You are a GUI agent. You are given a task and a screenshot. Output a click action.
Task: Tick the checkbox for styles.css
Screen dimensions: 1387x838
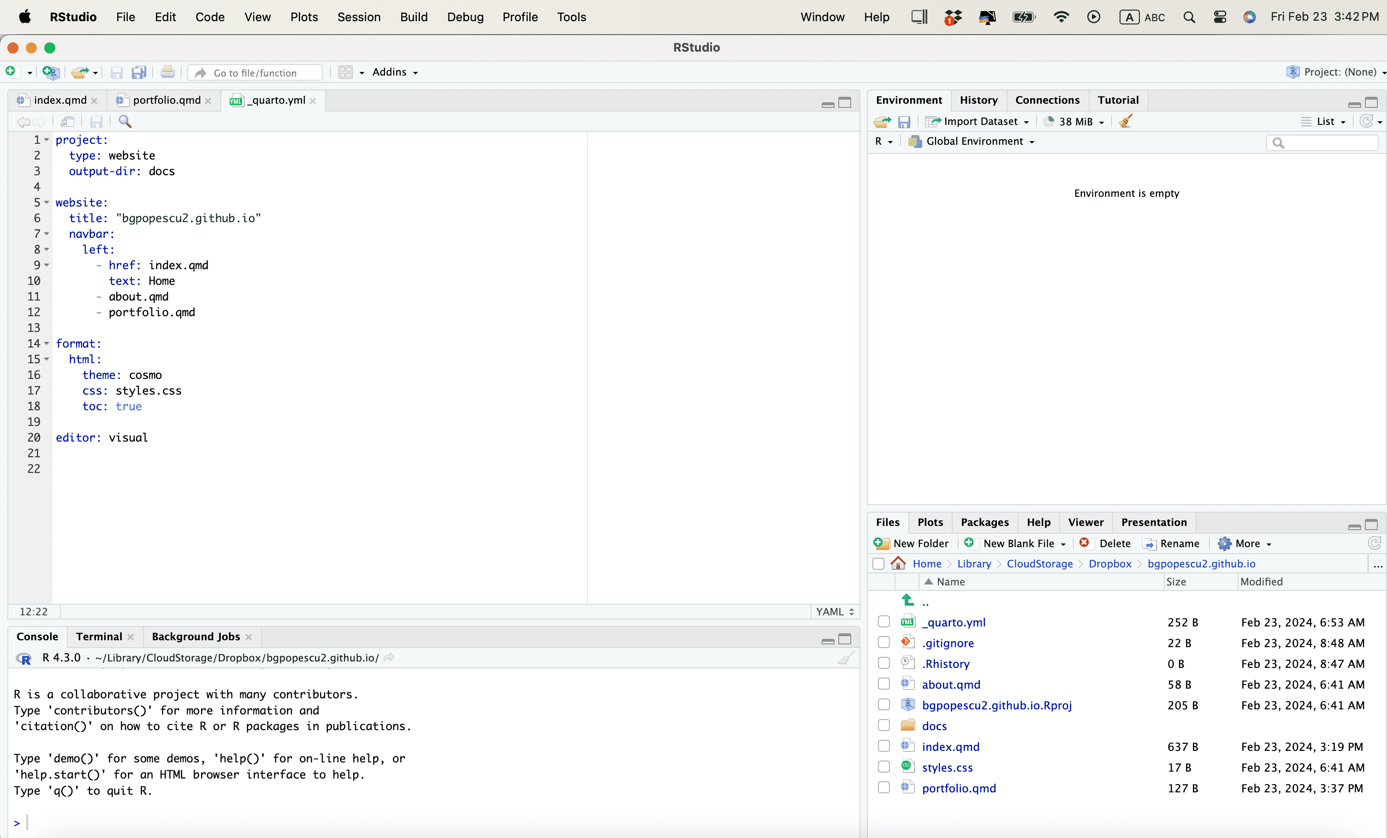click(884, 767)
